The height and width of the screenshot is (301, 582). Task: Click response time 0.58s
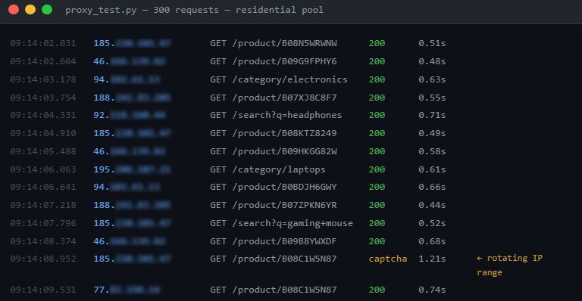pyautogui.click(x=432, y=151)
